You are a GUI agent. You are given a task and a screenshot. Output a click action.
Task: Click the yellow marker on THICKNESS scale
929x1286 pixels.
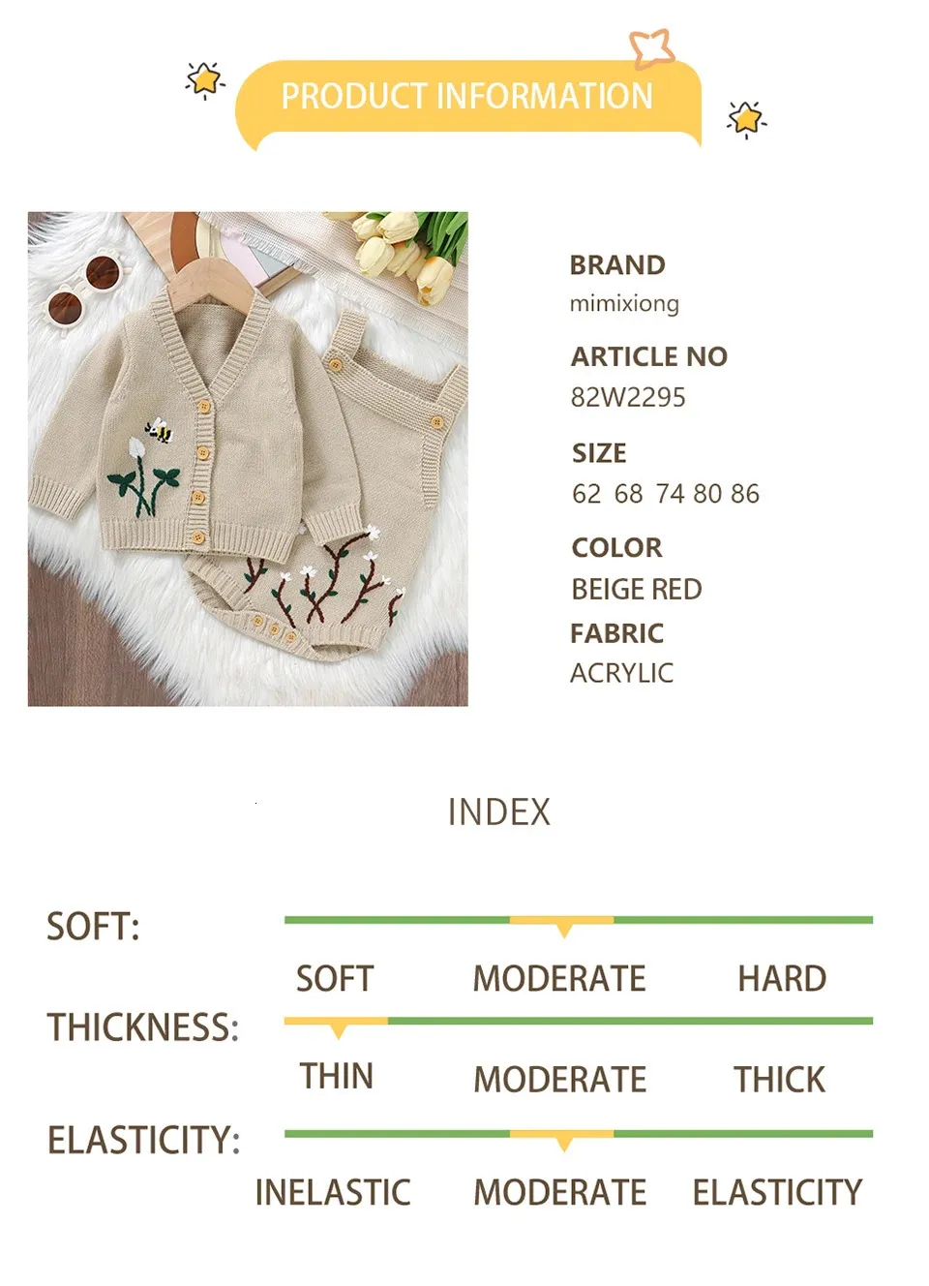337,1026
